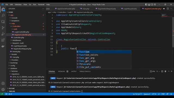The width and height of the screenshot is (174, 98).
Task: Maximize the panel with up chevron
Action: coord(169,71)
